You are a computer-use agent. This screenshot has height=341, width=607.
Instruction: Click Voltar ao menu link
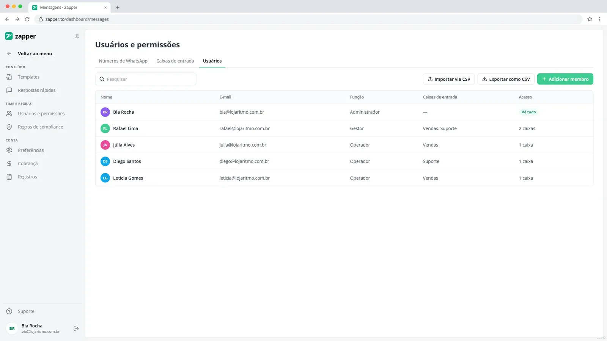[35, 54]
